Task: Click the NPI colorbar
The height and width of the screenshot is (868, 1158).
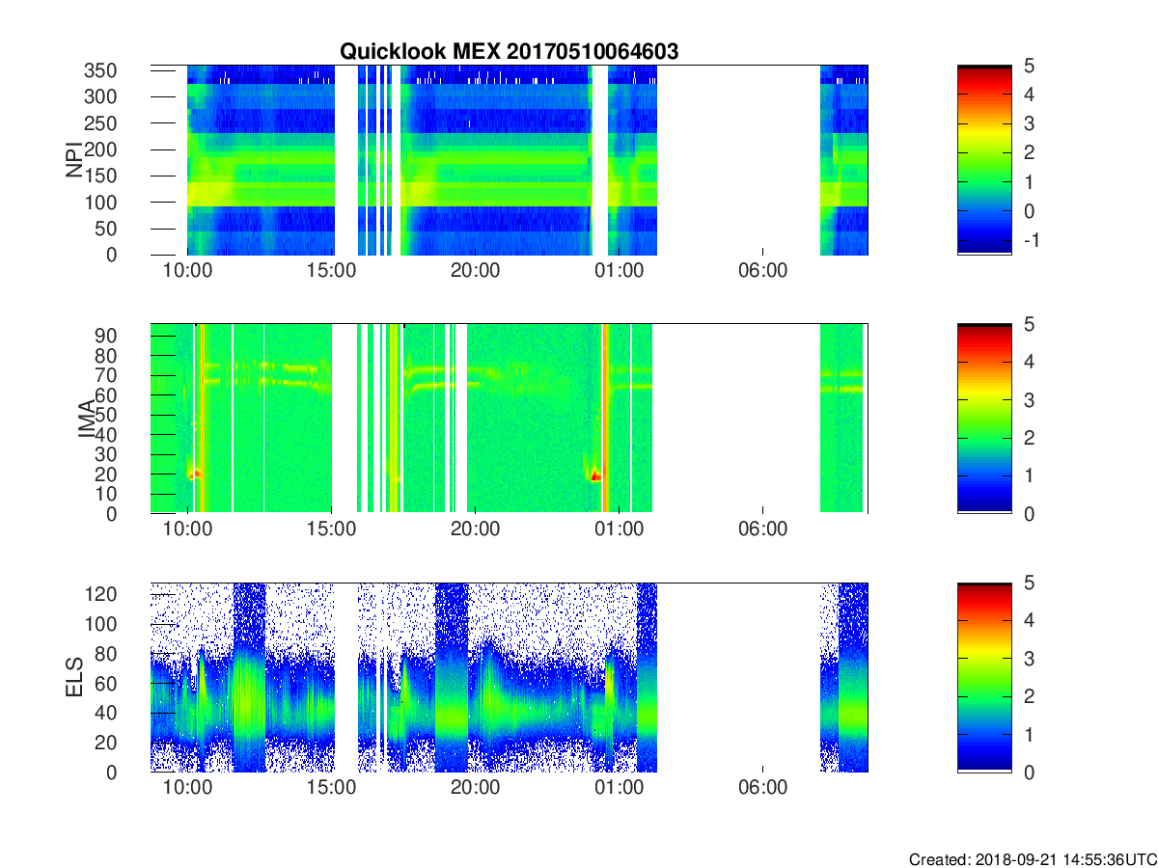Action: click(x=984, y=160)
